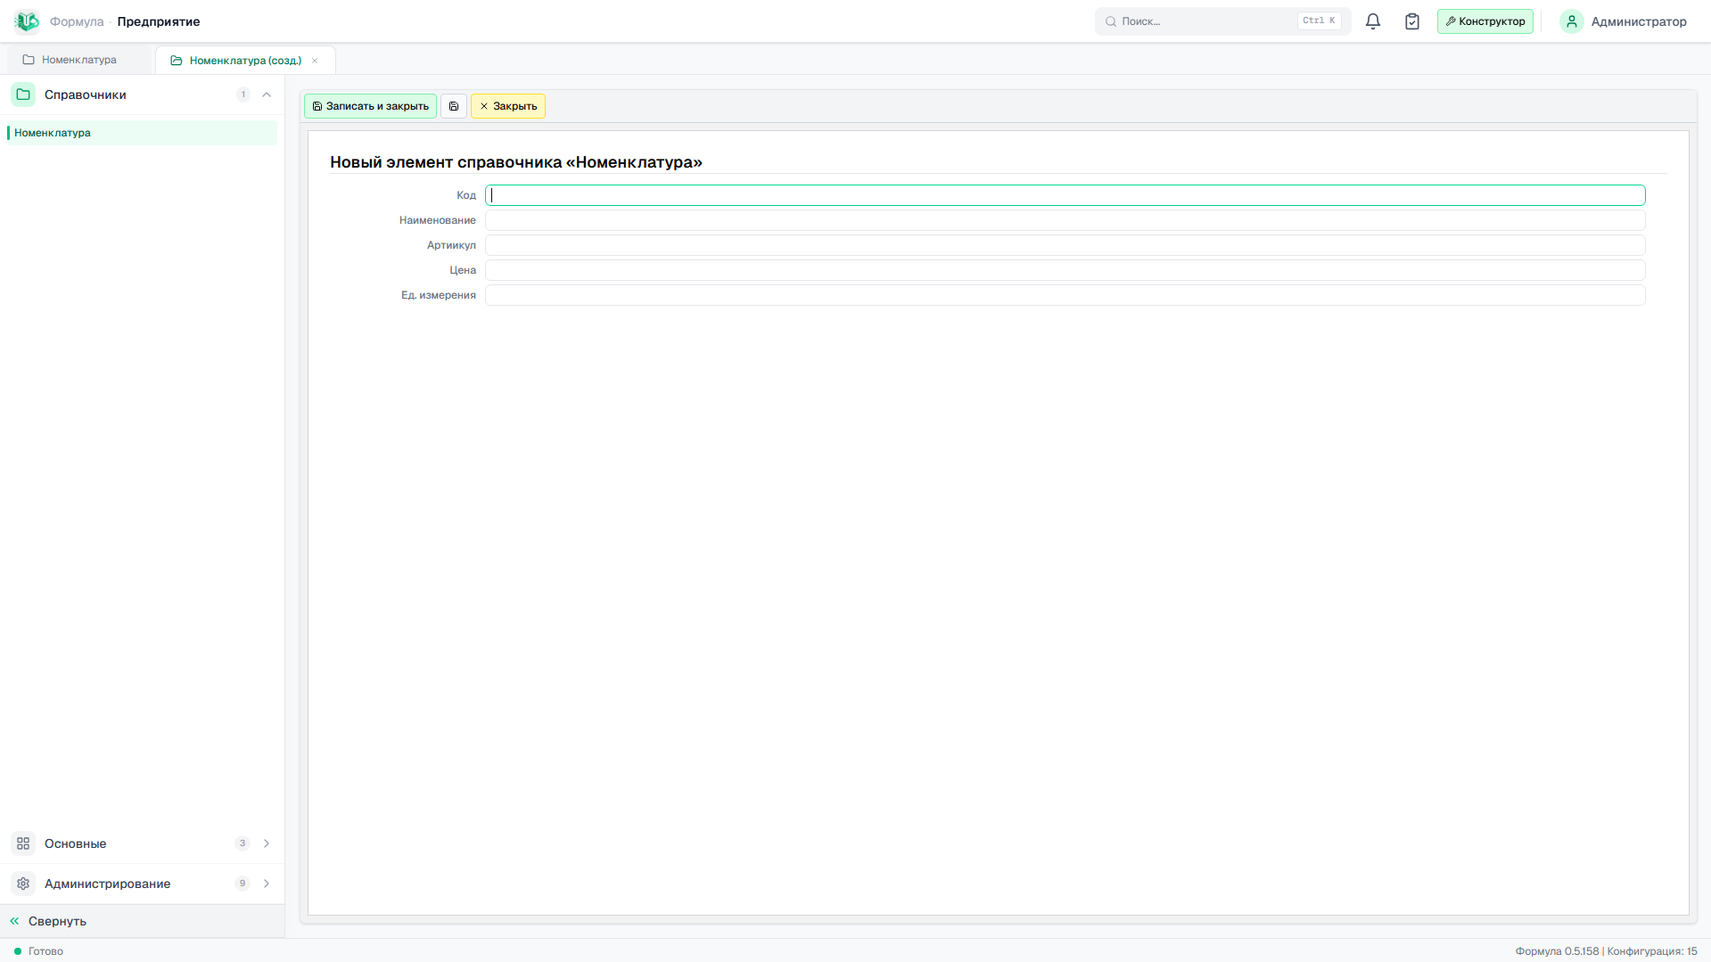Image resolution: width=1711 pixels, height=962 pixels.
Task: Open the tasks clipboard icon
Action: (1412, 21)
